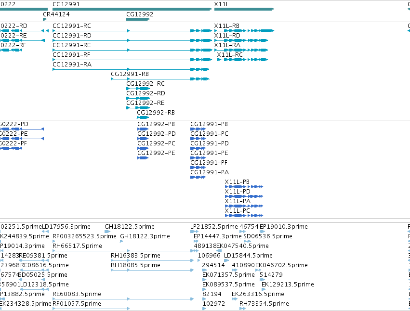Click the EK071357.5prime EST label
The height and width of the screenshot is (311, 410).
click(228, 275)
